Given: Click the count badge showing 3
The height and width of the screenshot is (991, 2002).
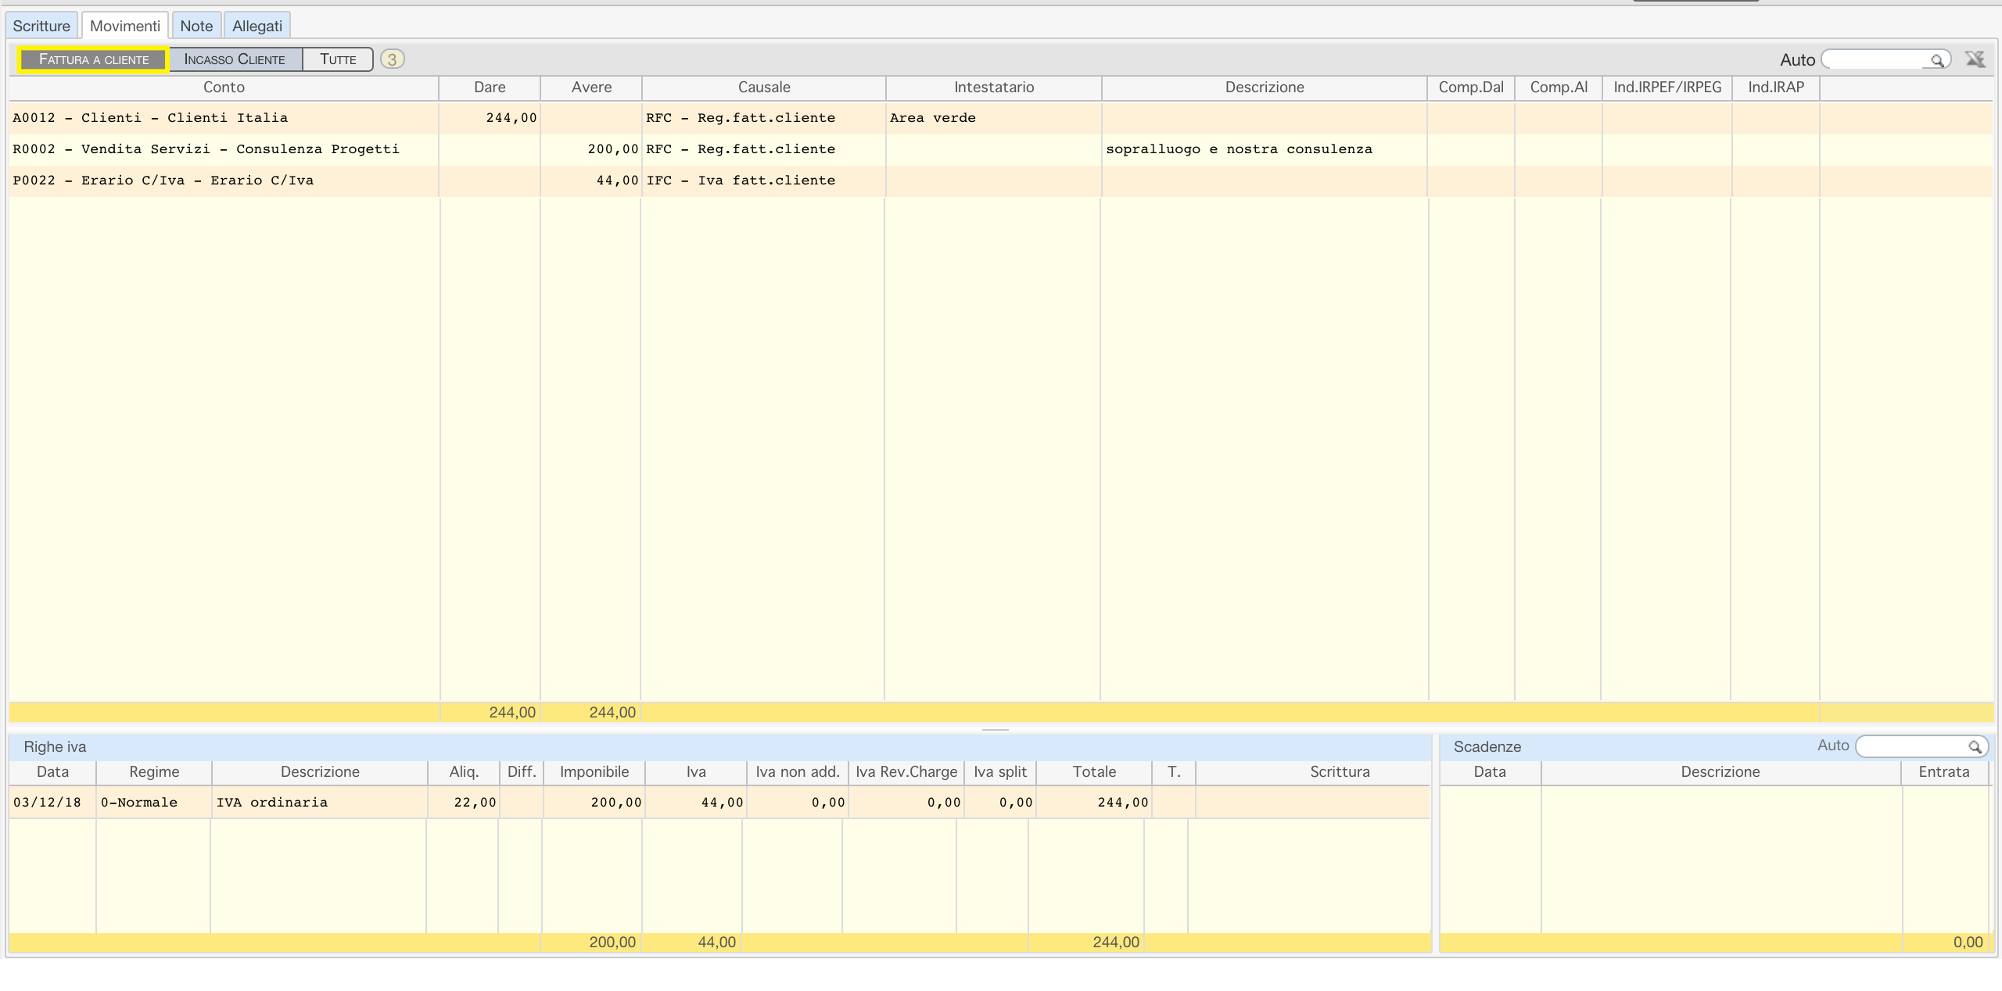Looking at the screenshot, I should pyautogui.click(x=393, y=59).
